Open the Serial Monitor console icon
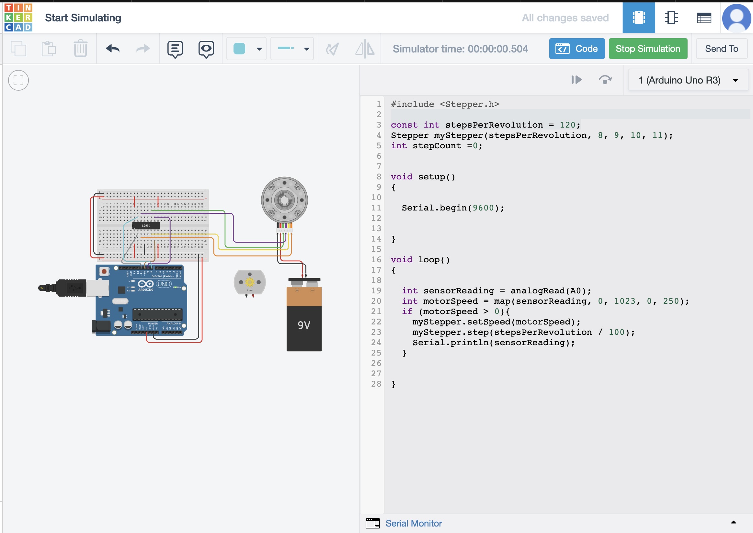The image size is (753, 533). [372, 523]
